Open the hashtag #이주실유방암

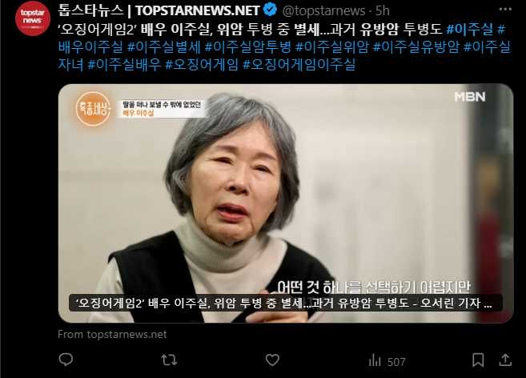point(416,46)
